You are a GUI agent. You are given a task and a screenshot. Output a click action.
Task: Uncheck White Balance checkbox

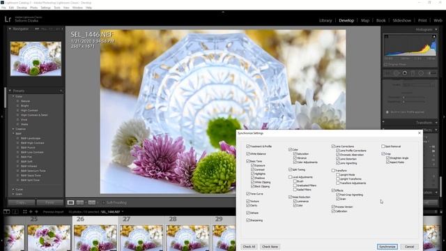point(248,153)
